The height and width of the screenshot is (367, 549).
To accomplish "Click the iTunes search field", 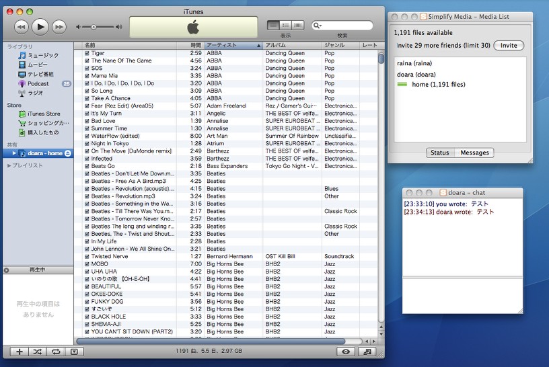I will 342,26.
